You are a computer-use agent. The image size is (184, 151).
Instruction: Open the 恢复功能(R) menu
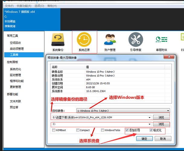pyautogui.click(x=24, y=6)
